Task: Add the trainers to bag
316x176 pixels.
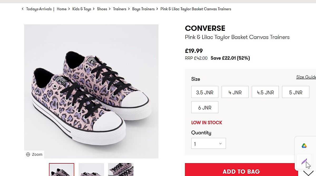Action: click(x=241, y=171)
